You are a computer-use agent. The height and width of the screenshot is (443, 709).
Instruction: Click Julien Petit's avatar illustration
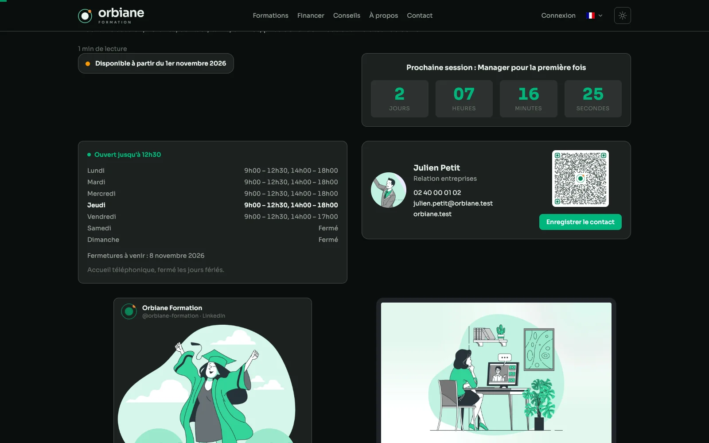[x=389, y=190]
